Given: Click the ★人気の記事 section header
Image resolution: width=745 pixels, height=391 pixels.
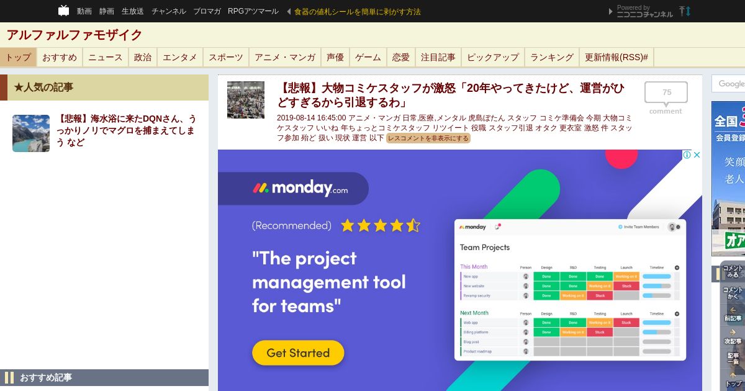Looking at the screenshot, I should click(104, 88).
